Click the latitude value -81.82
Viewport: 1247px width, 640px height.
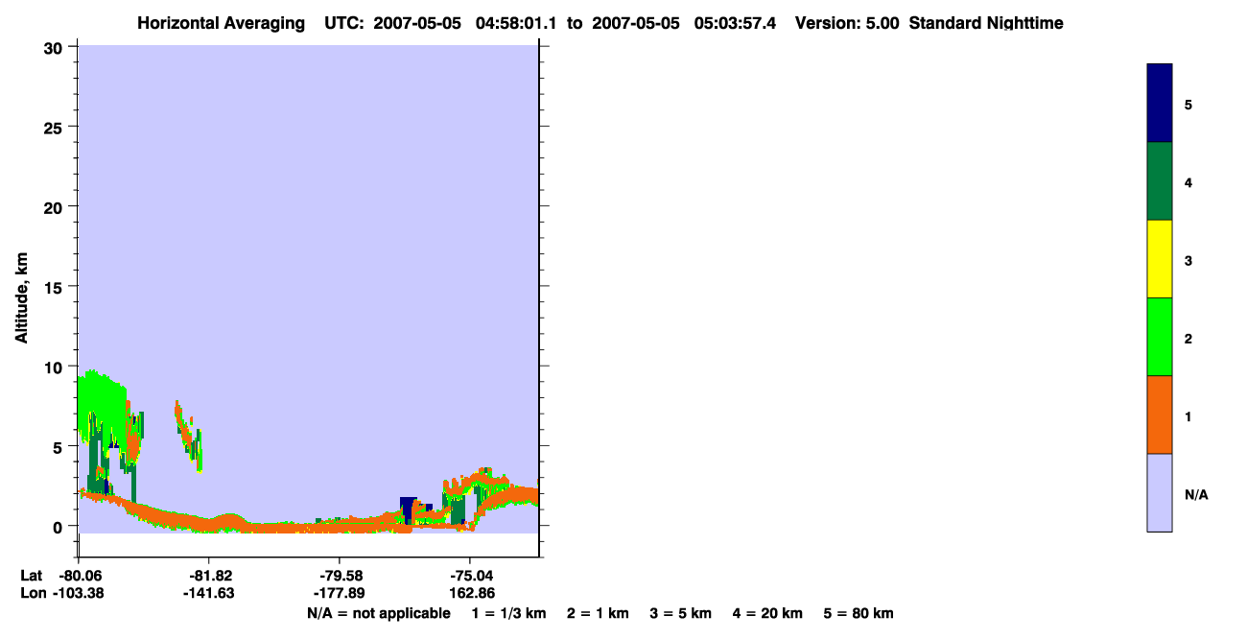point(209,576)
